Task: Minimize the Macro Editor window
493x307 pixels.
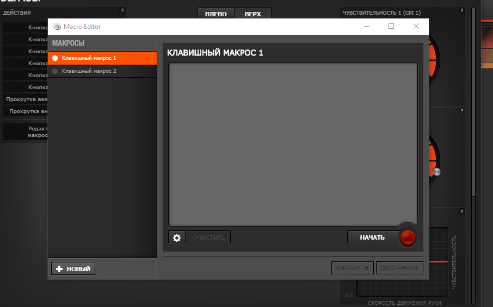Action: click(x=367, y=27)
